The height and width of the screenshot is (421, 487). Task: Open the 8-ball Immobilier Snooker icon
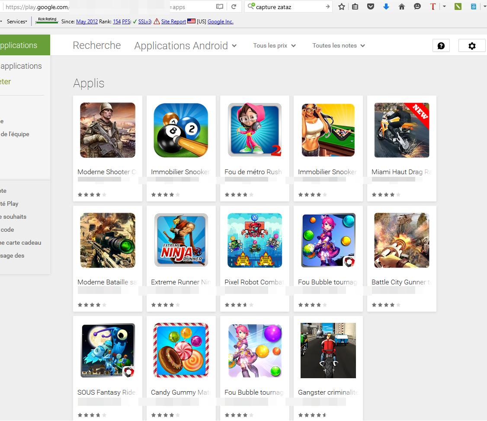pyautogui.click(x=181, y=130)
